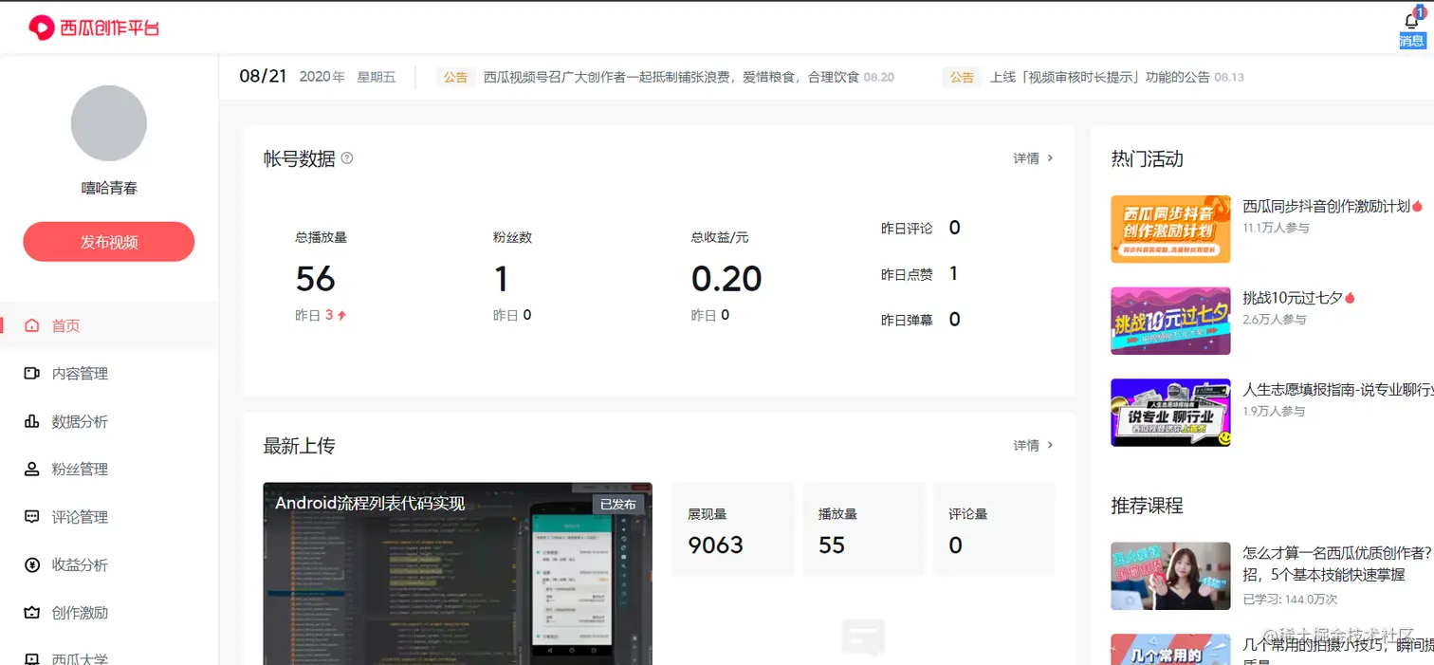This screenshot has width=1434, height=665.
Task: Click the video icon beside 内容管理
Action: (32, 374)
